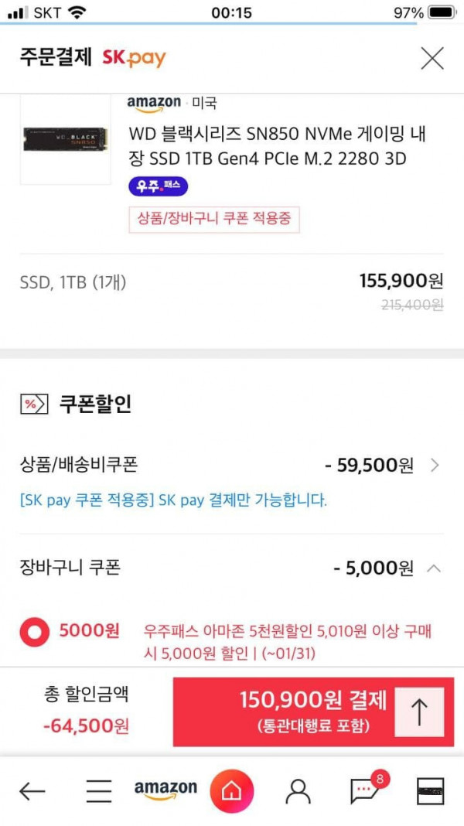The height and width of the screenshot is (826, 464).
Task: Close the 주문결제 checkout page
Action: tap(432, 58)
